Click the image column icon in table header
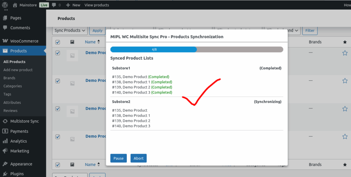 coord(72,42)
